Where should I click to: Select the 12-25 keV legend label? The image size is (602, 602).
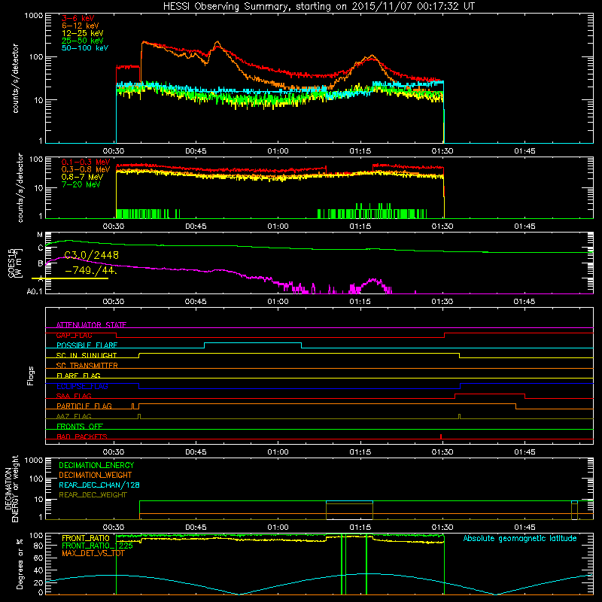[83, 33]
